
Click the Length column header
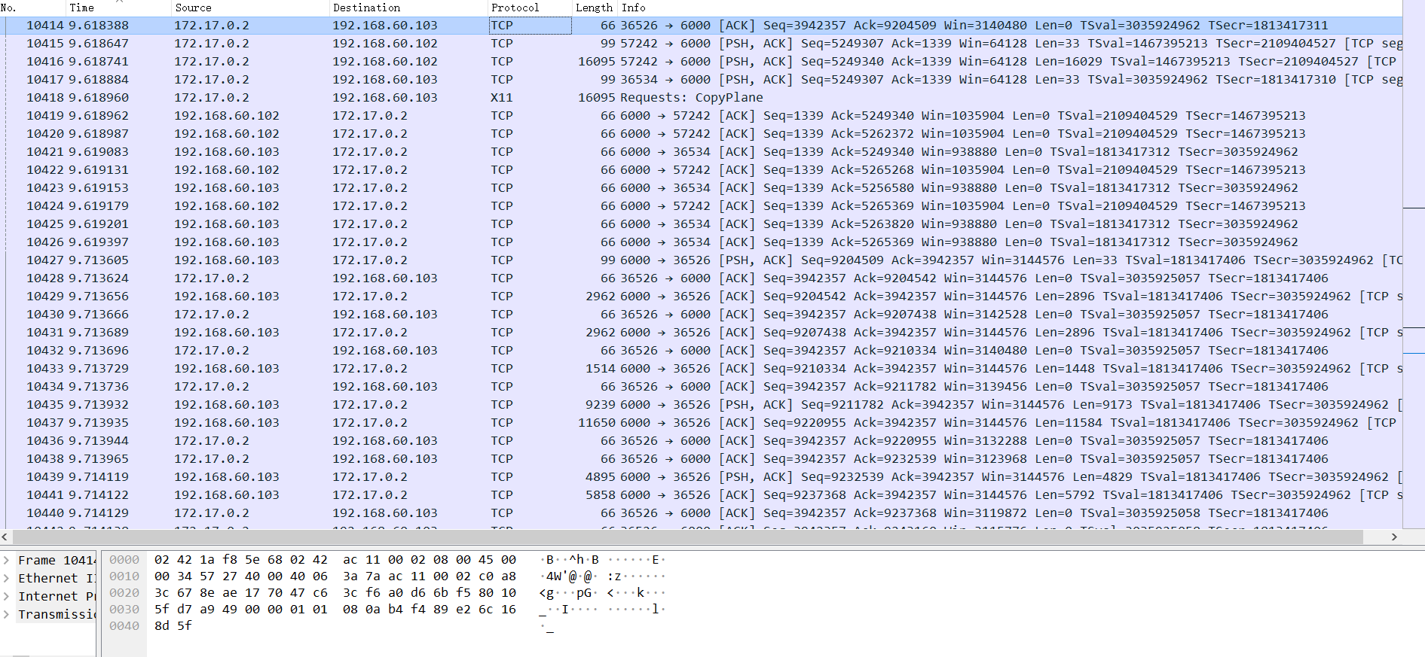(x=595, y=8)
